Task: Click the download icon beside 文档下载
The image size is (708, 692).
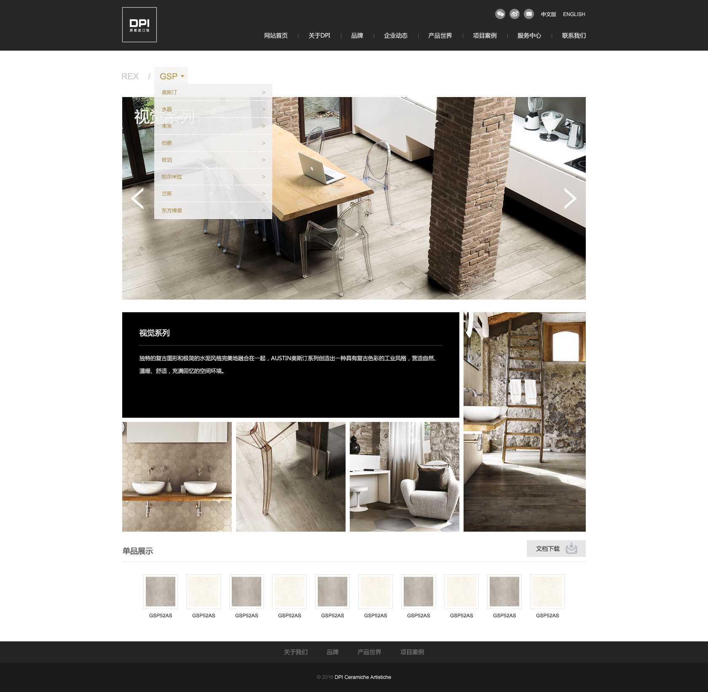Action: click(x=571, y=549)
